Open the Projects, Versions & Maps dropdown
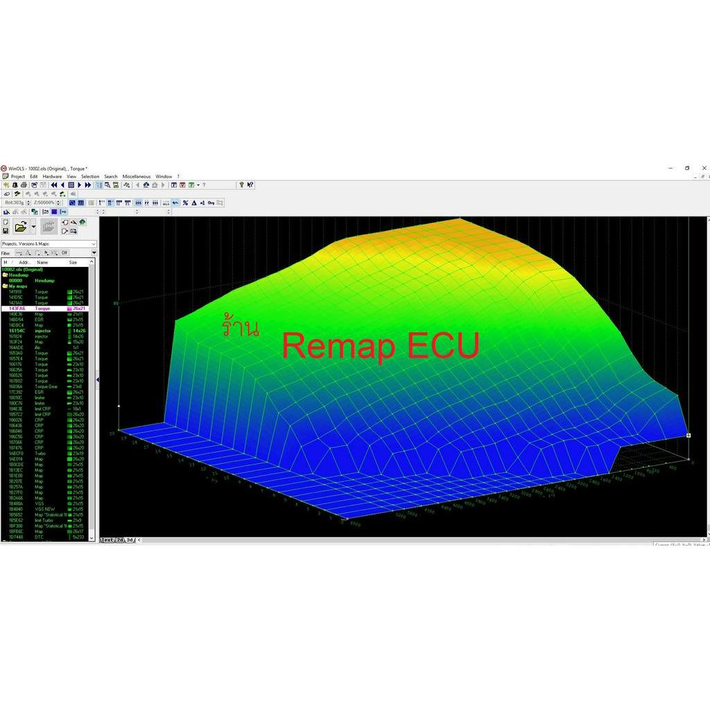Screen dimensions: 710x710 [94, 244]
